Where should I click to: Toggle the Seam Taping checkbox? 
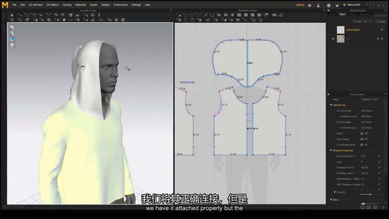click(362, 139)
